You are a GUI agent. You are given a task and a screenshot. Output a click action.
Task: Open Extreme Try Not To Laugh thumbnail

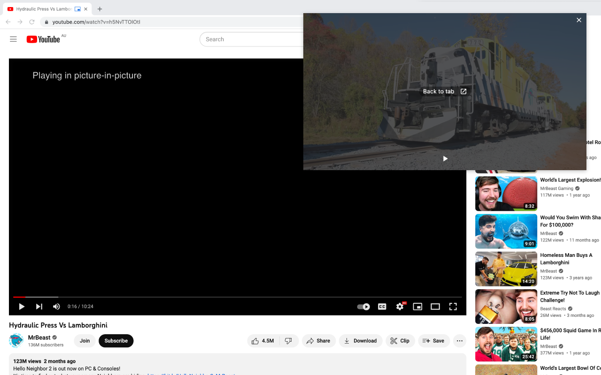point(506,307)
